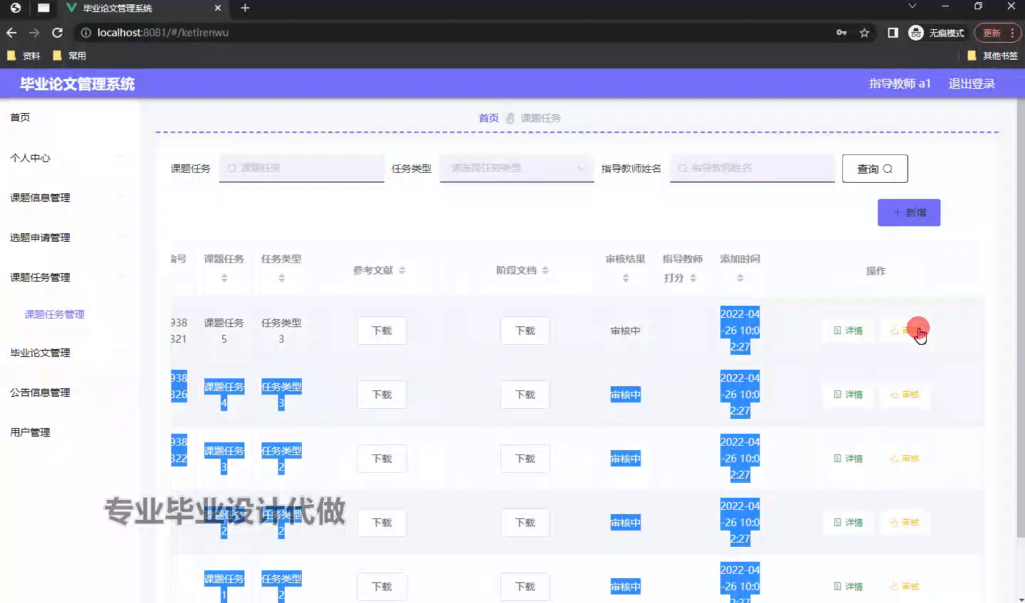Viewport: 1025px width, 603px height.
Task: Click 审核 in the 课题任务2 row
Action: point(905,523)
